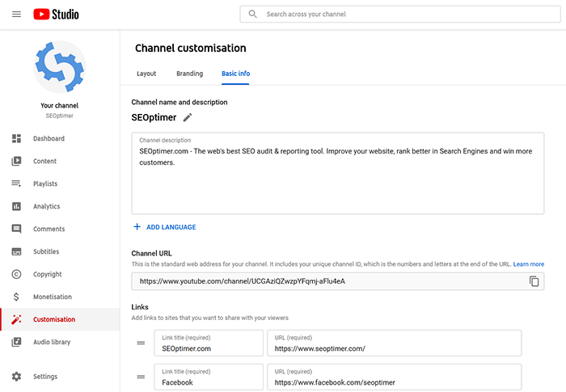
Task: Select the Basic info tab
Action: pos(235,74)
